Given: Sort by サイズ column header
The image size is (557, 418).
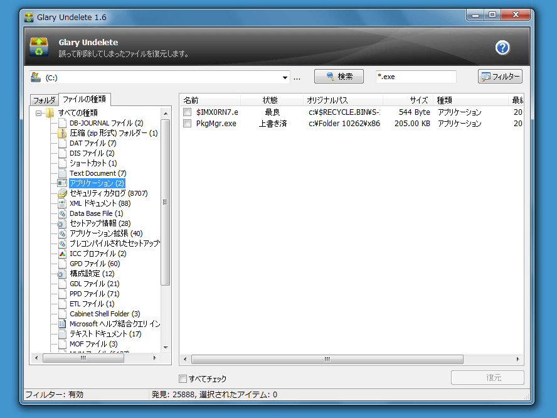Looking at the screenshot, I should click(408, 100).
